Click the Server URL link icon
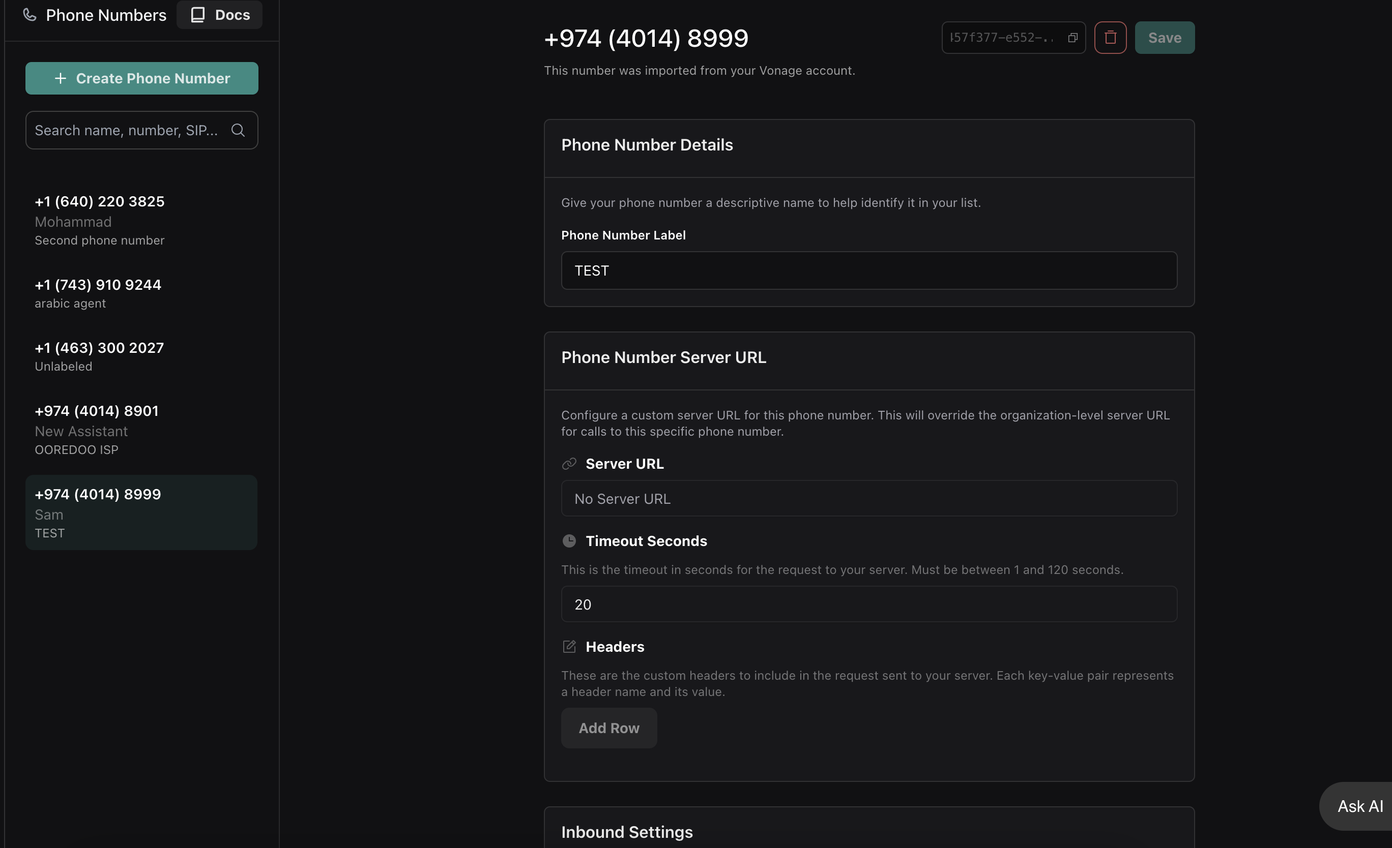This screenshot has width=1392, height=848. [x=569, y=464]
